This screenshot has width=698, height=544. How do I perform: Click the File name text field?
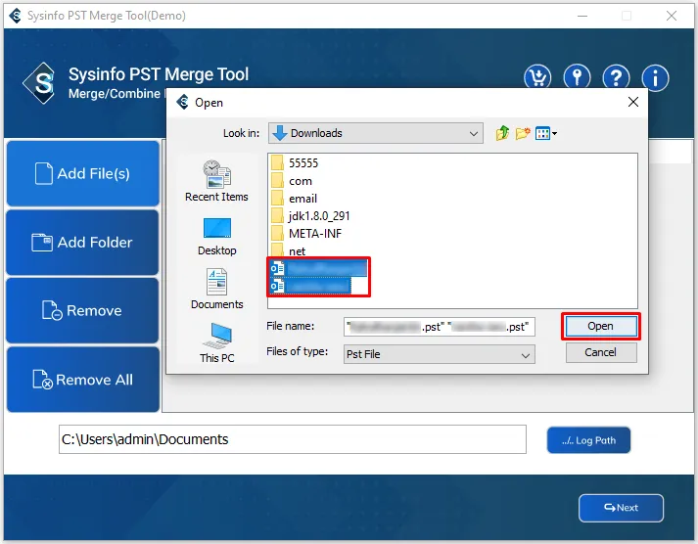(x=440, y=327)
